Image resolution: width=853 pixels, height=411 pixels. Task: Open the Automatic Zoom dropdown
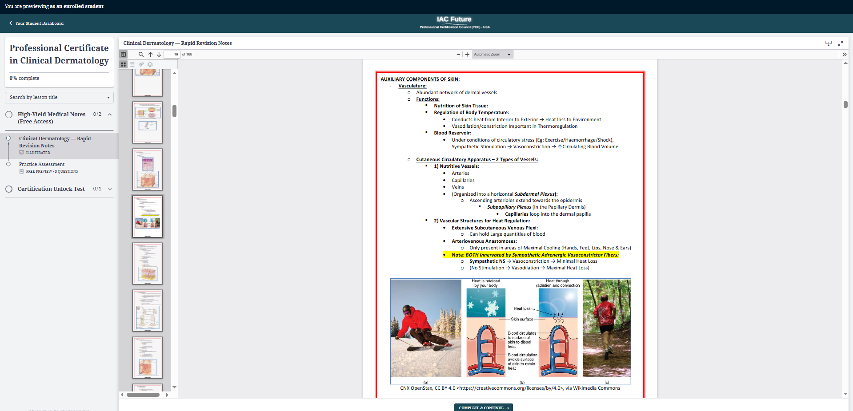point(492,55)
